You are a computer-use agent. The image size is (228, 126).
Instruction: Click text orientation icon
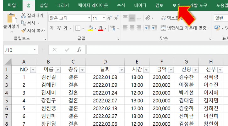tap(148, 18)
